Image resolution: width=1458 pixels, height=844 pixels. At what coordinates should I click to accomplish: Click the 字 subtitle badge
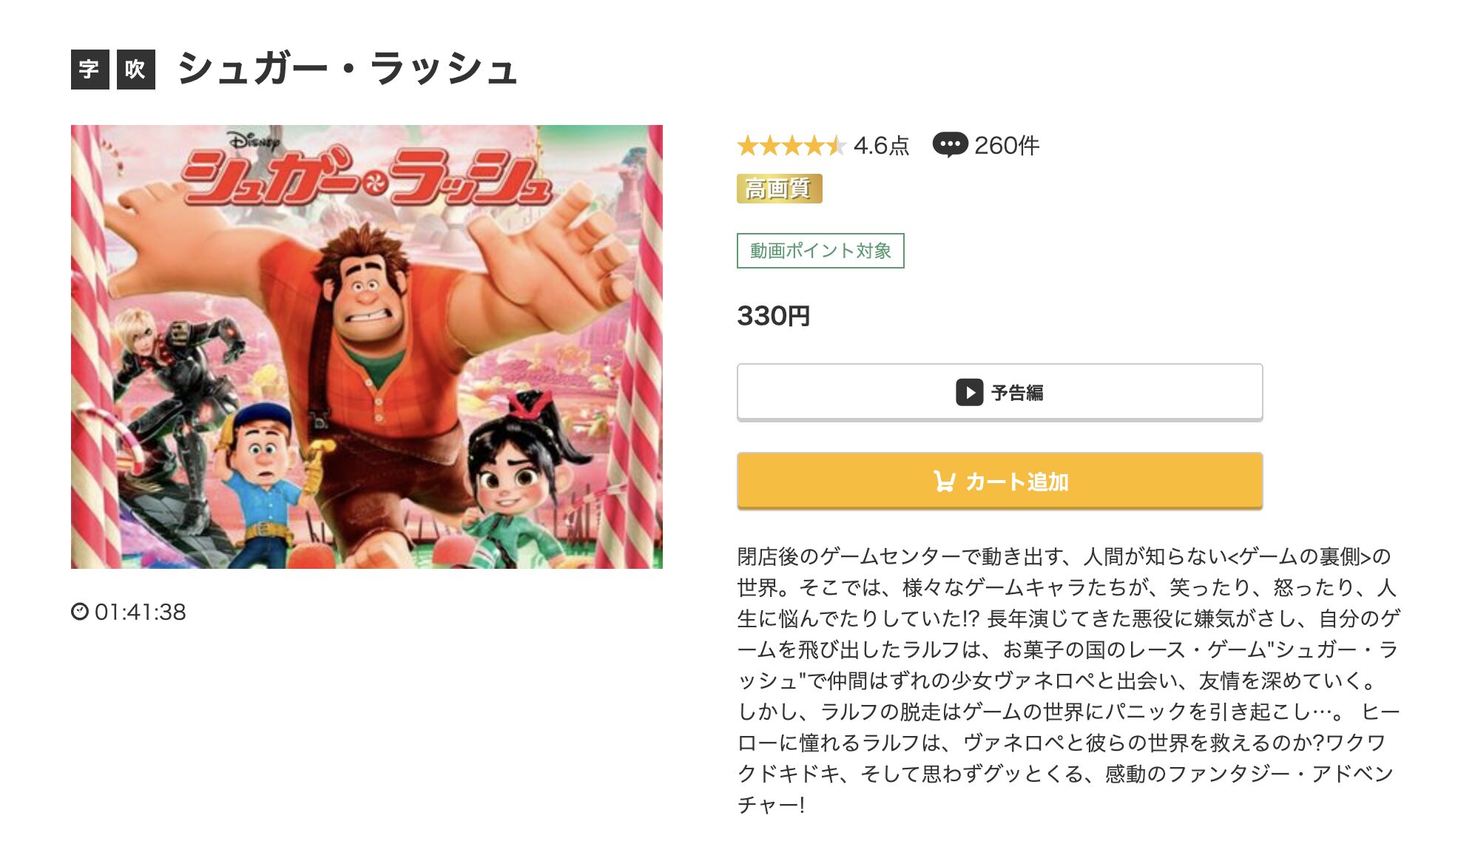click(90, 70)
